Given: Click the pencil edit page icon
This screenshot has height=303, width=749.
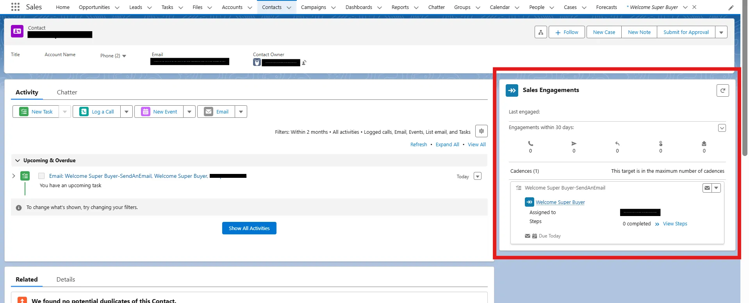Looking at the screenshot, I should pyautogui.click(x=731, y=7).
